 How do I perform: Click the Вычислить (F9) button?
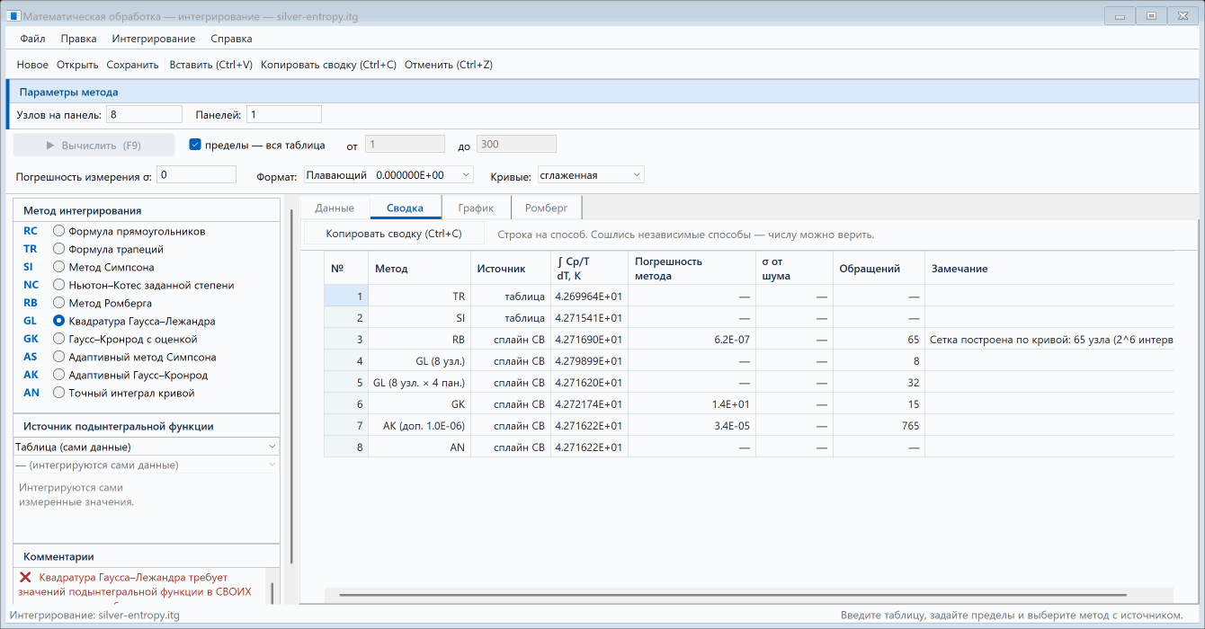click(x=94, y=145)
